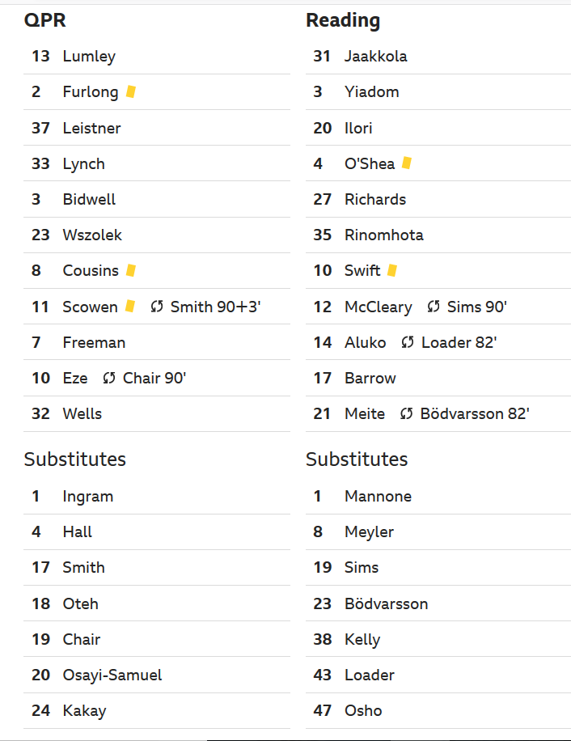Click substitution icon before Smith 90+3'
The image size is (571, 741).
click(157, 307)
